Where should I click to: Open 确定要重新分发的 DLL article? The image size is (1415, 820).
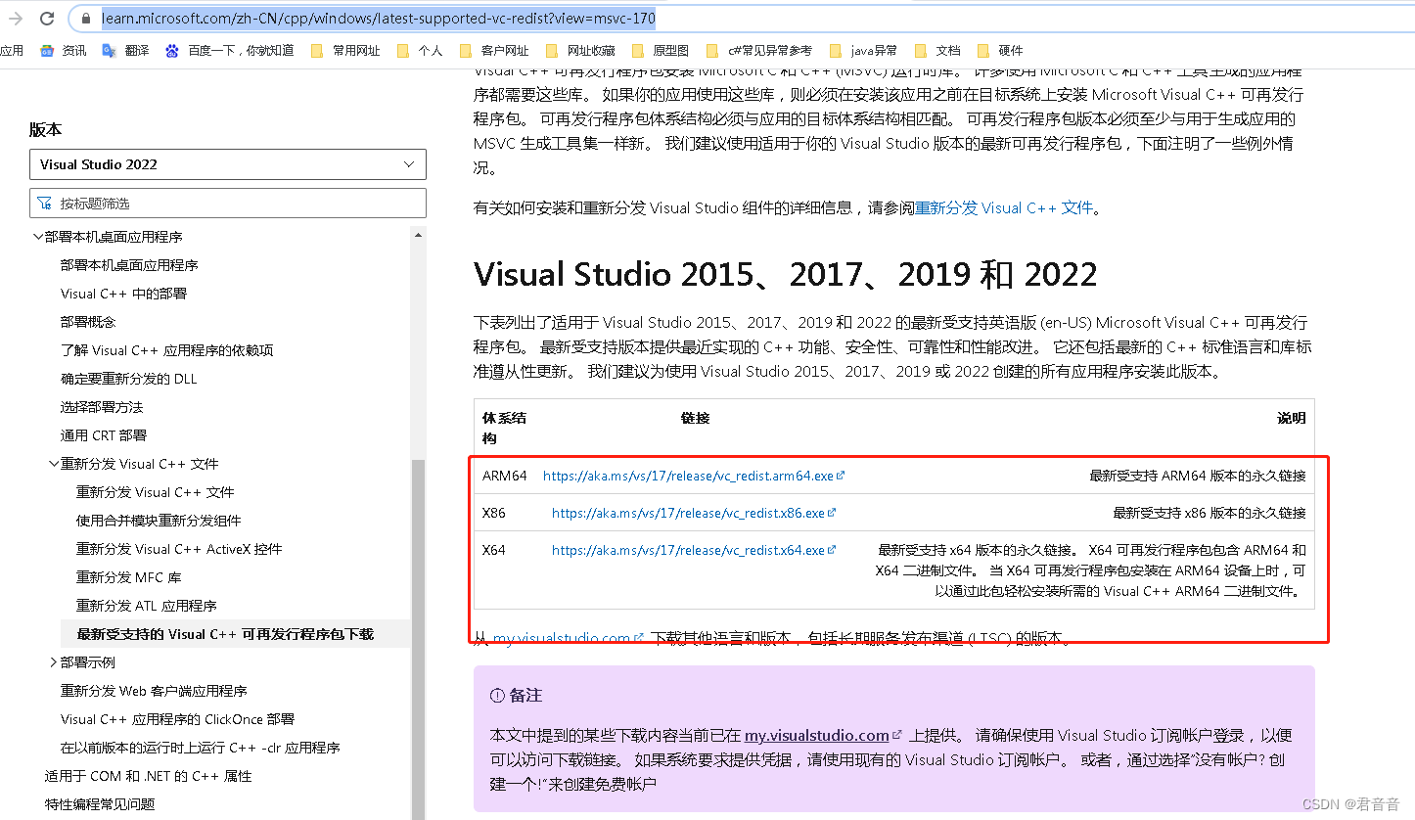point(129,379)
